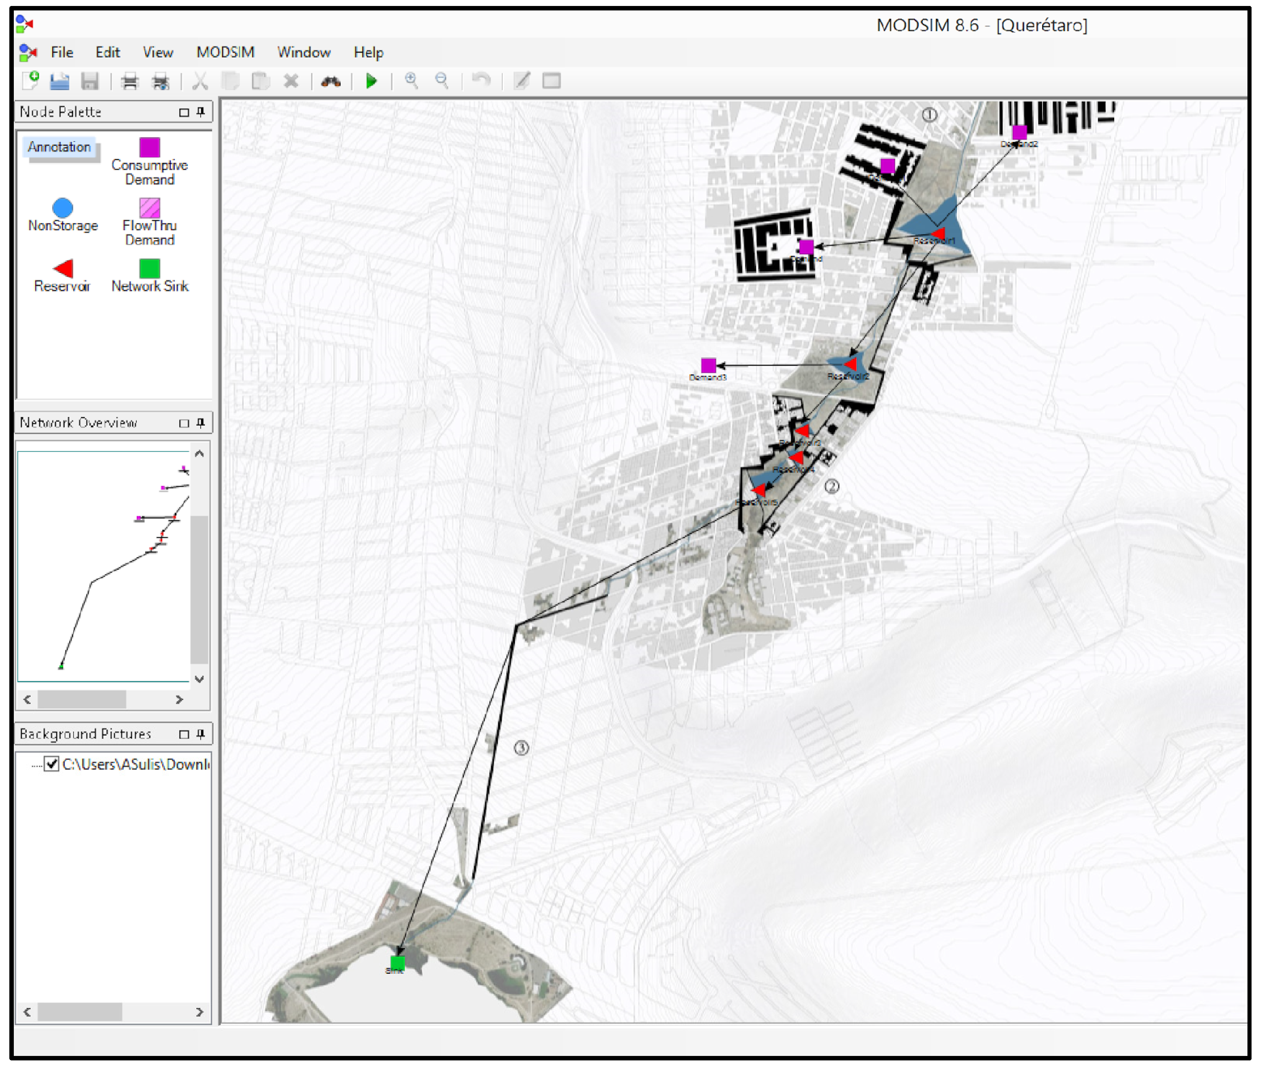The height and width of the screenshot is (1069, 1262).
Task: Uncheck the background picture file checkbox
Action: coord(52,765)
